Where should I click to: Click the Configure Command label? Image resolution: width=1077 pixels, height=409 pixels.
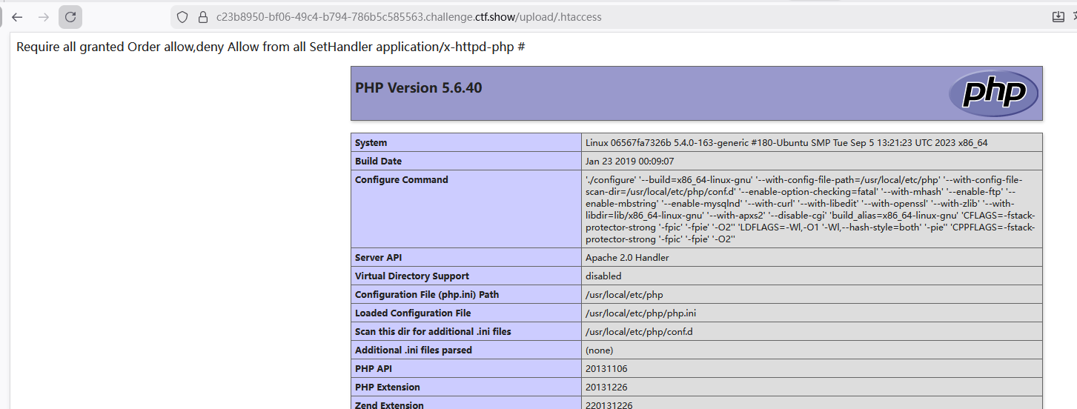tap(401, 180)
